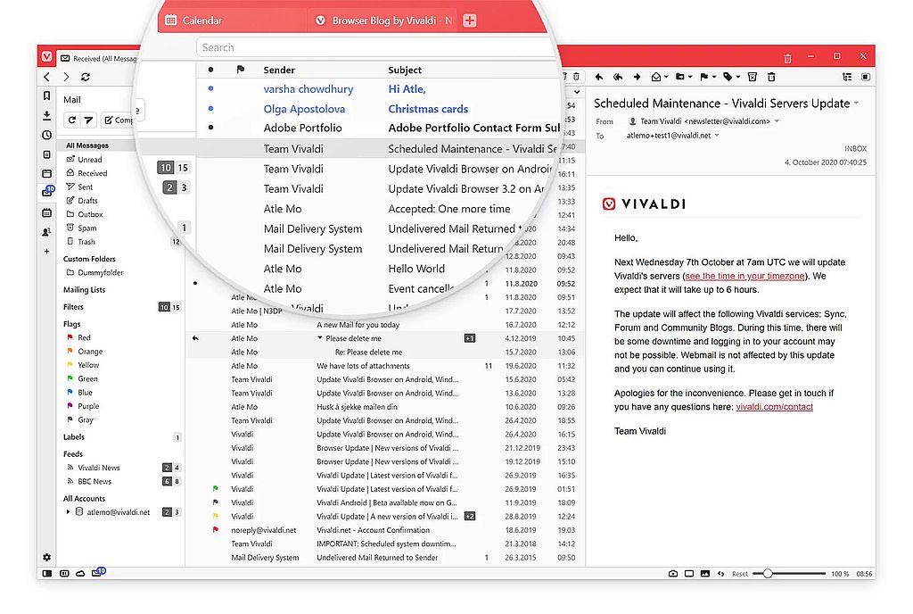Toggle image loading icon in status bar
This screenshot has height=614, width=913.
point(705,574)
